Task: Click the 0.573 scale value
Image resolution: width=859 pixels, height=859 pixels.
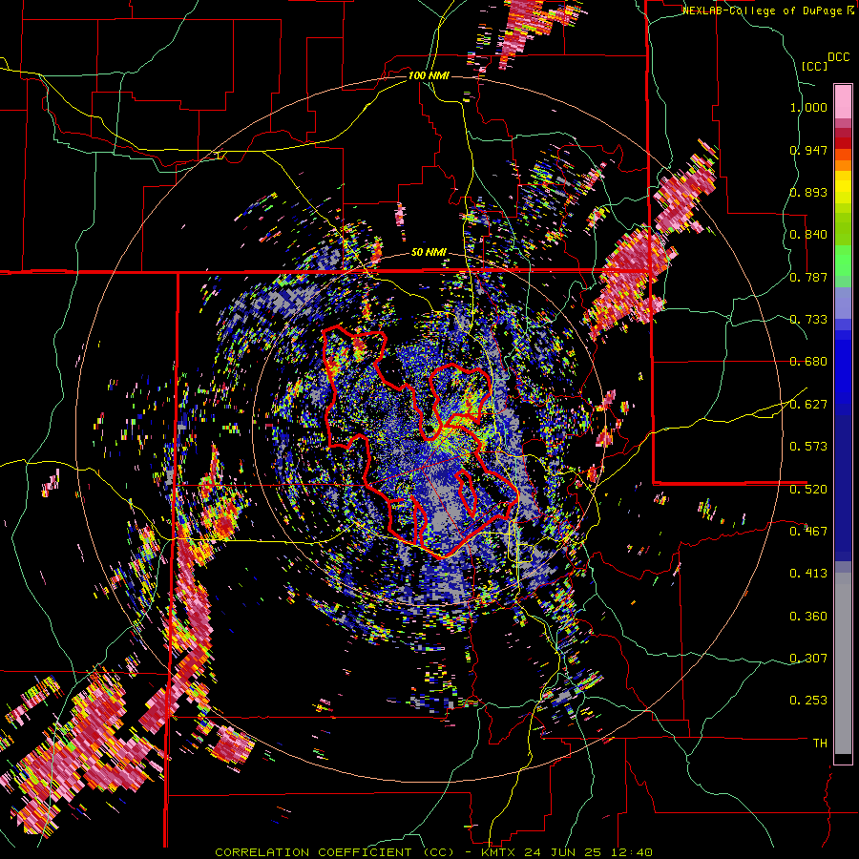Action: (808, 447)
